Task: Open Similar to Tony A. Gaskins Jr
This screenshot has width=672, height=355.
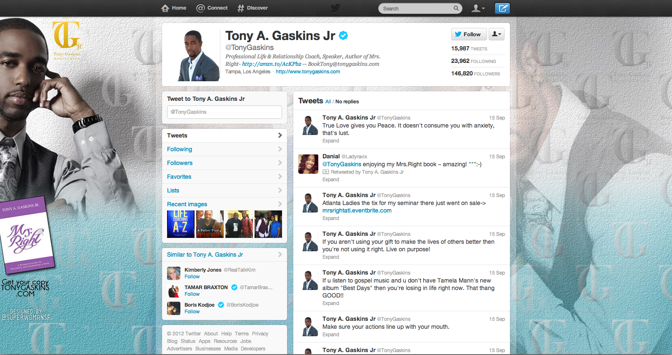Action: (x=205, y=255)
